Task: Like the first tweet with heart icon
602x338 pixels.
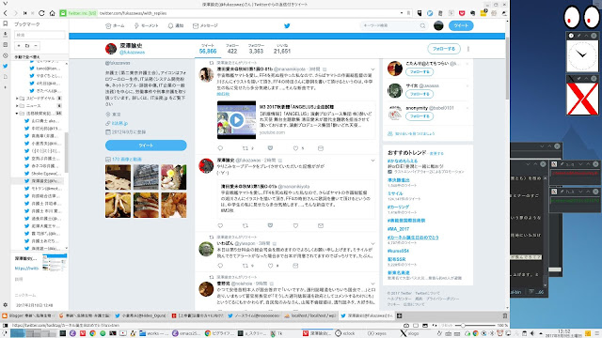Action: pyautogui.click(x=295, y=148)
